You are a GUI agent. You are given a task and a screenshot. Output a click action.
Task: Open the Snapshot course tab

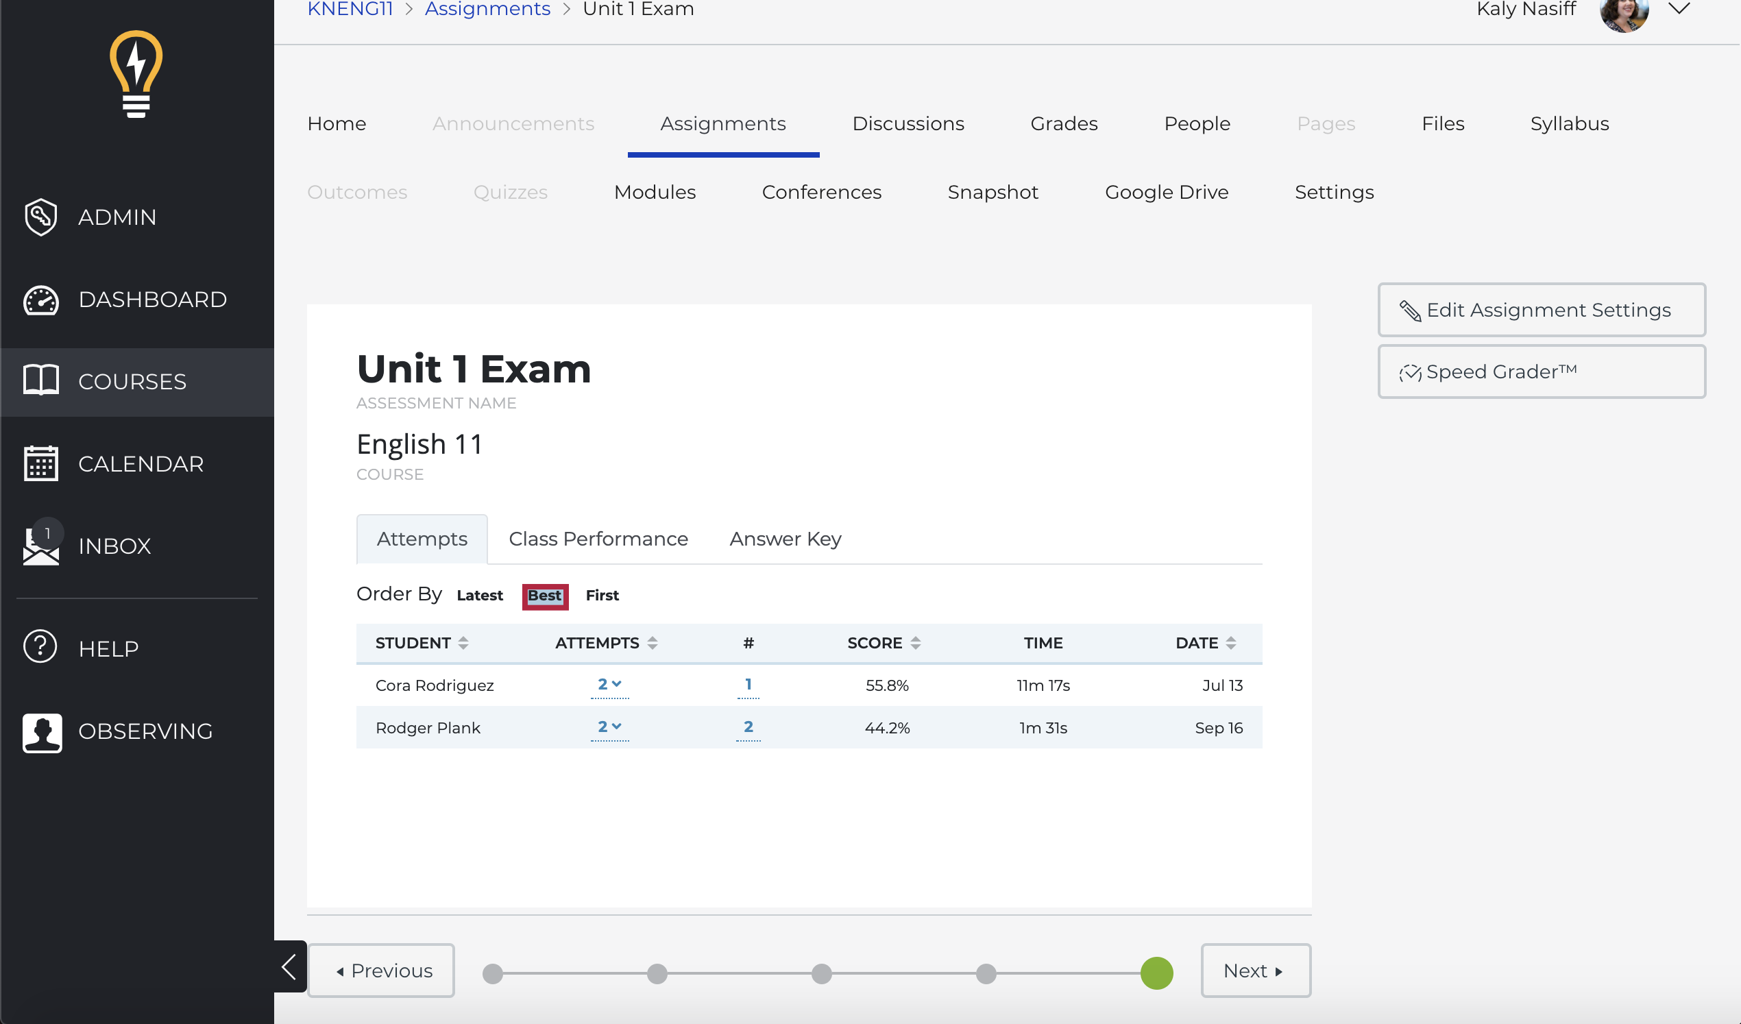[992, 192]
